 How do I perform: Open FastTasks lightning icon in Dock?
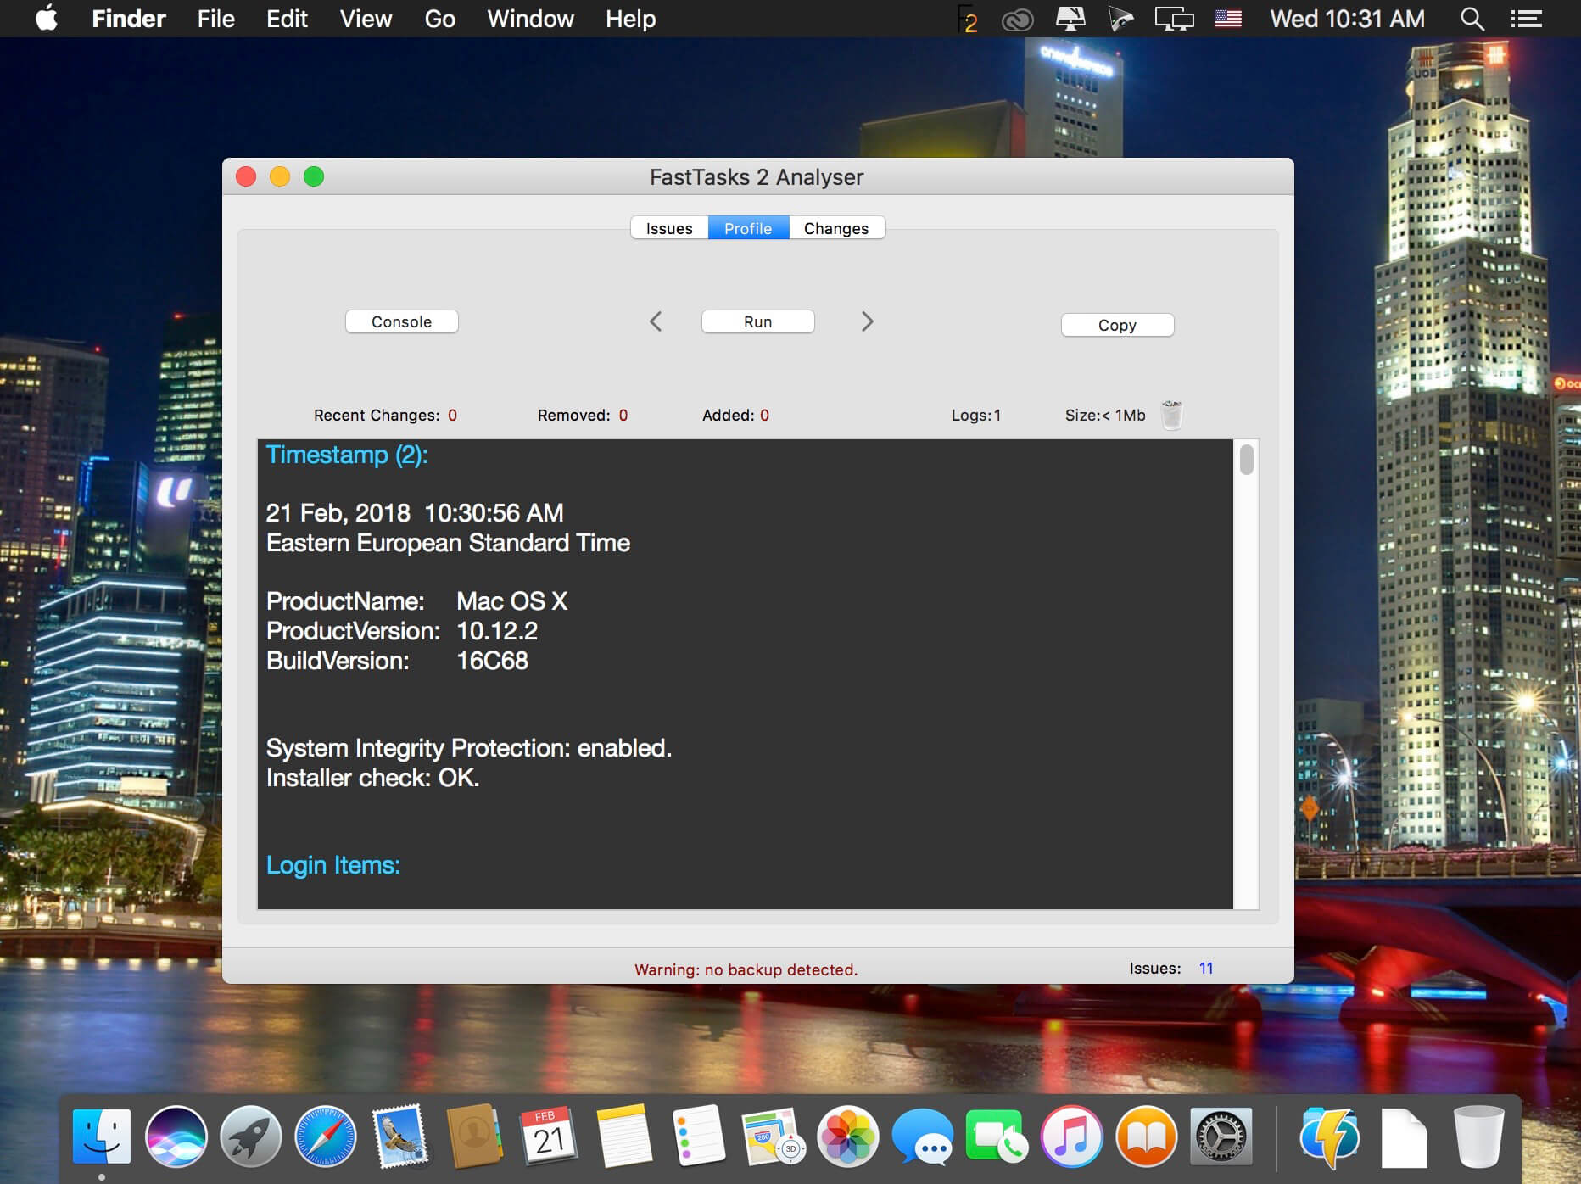coord(1329,1137)
